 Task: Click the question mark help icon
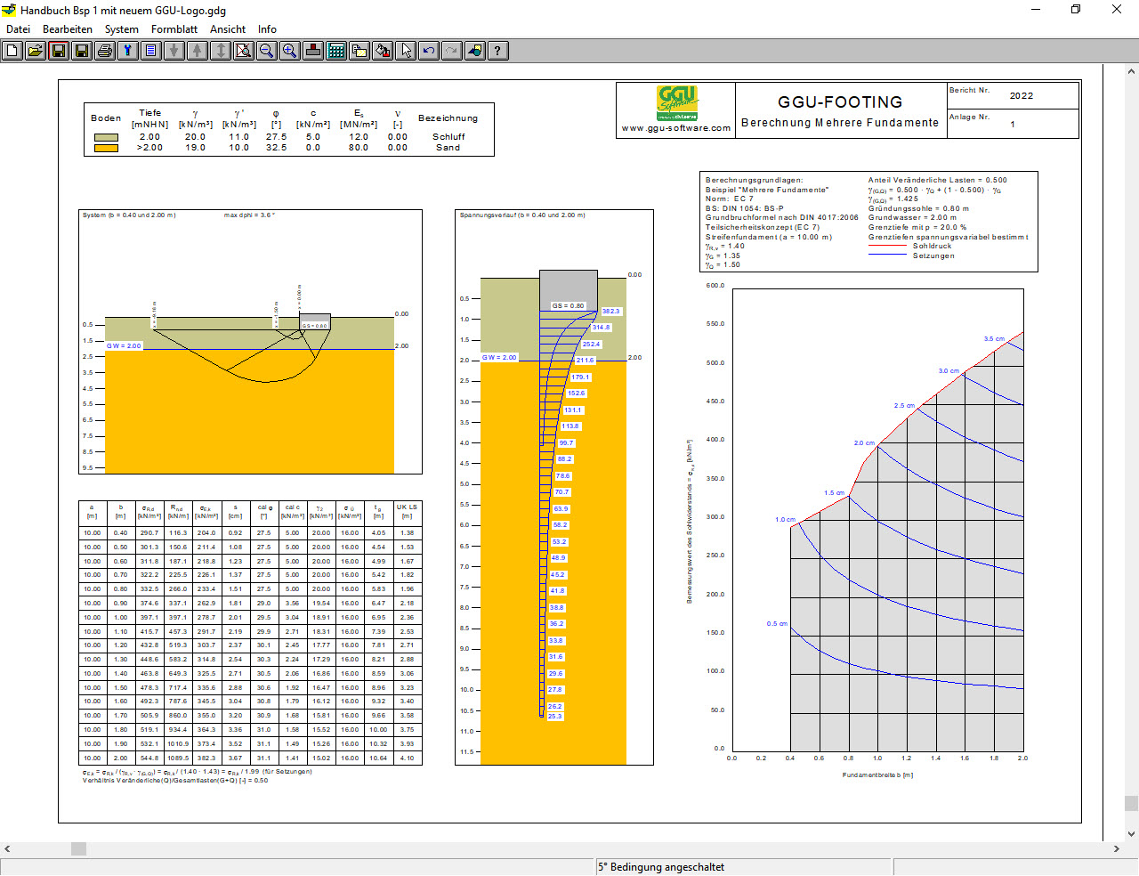click(x=498, y=51)
